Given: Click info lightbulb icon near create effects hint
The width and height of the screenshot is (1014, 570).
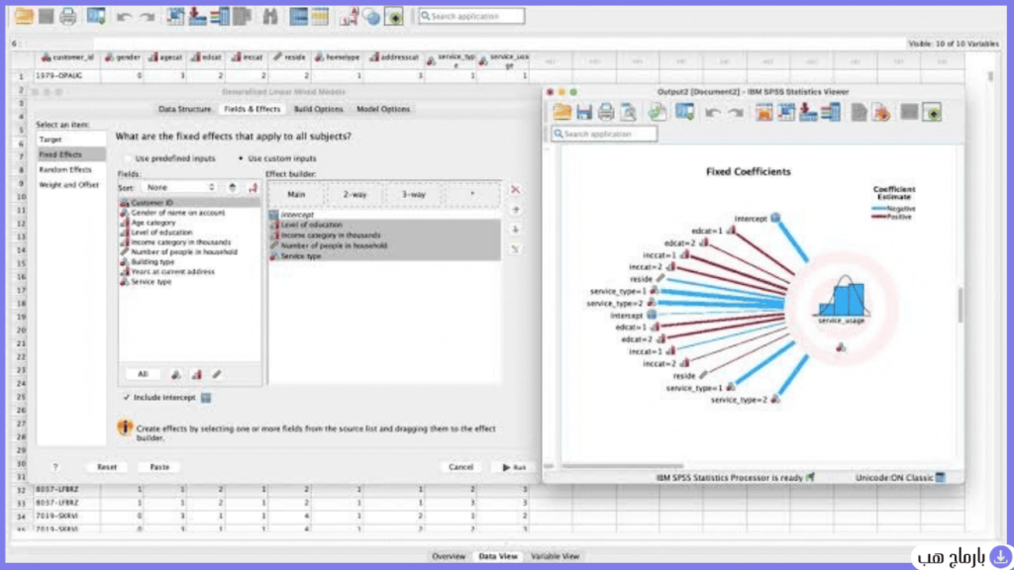Looking at the screenshot, I should pos(125,427).
